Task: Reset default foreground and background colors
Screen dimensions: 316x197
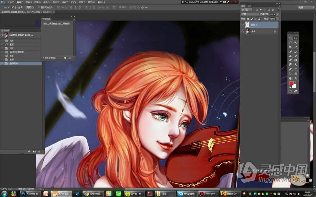Action: (x=290, y=87)
